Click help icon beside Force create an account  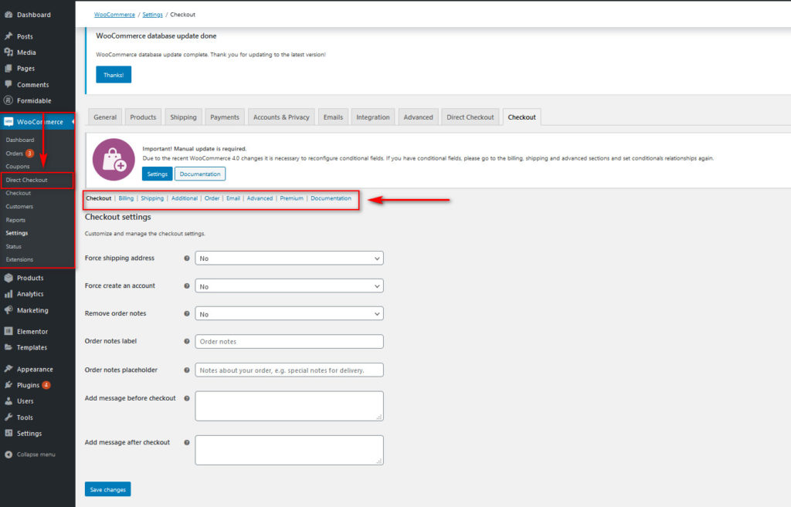pyautogui.click(x=187, y=286)
